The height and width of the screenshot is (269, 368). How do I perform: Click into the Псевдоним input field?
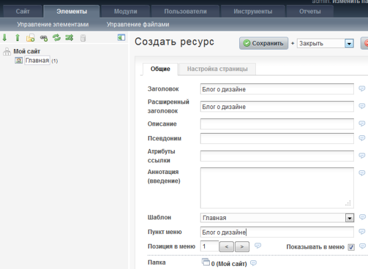click(277, 138)
